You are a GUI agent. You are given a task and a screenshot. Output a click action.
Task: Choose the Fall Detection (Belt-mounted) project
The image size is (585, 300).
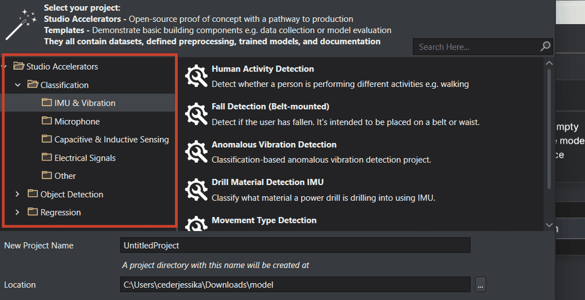tap(270, 106)
